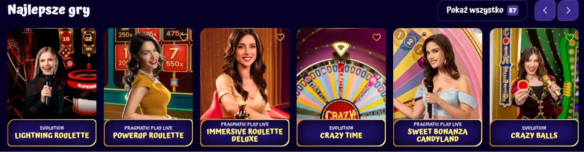Select the PowerUp Roulette title label
This screenshot has height=152, width=584.
pos(148,135)
